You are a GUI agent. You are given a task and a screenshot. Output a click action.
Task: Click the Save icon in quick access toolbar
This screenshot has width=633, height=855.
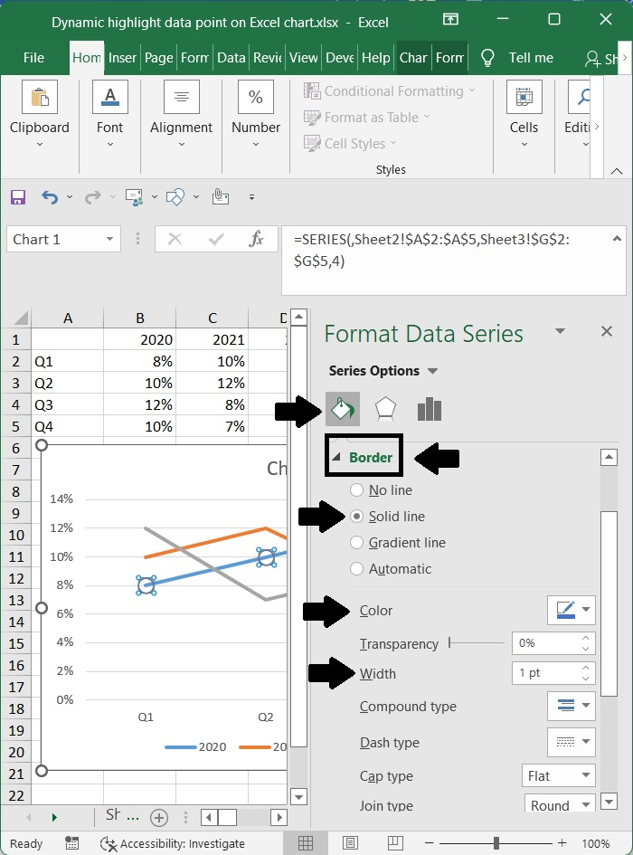click(x=18, y=196)
